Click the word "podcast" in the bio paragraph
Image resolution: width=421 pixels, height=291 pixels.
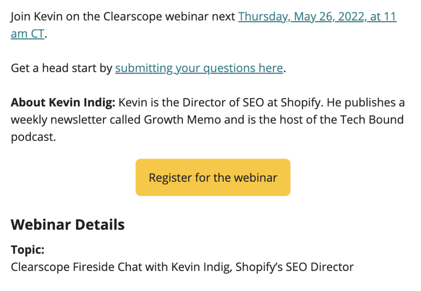click(x=31, y=136)
